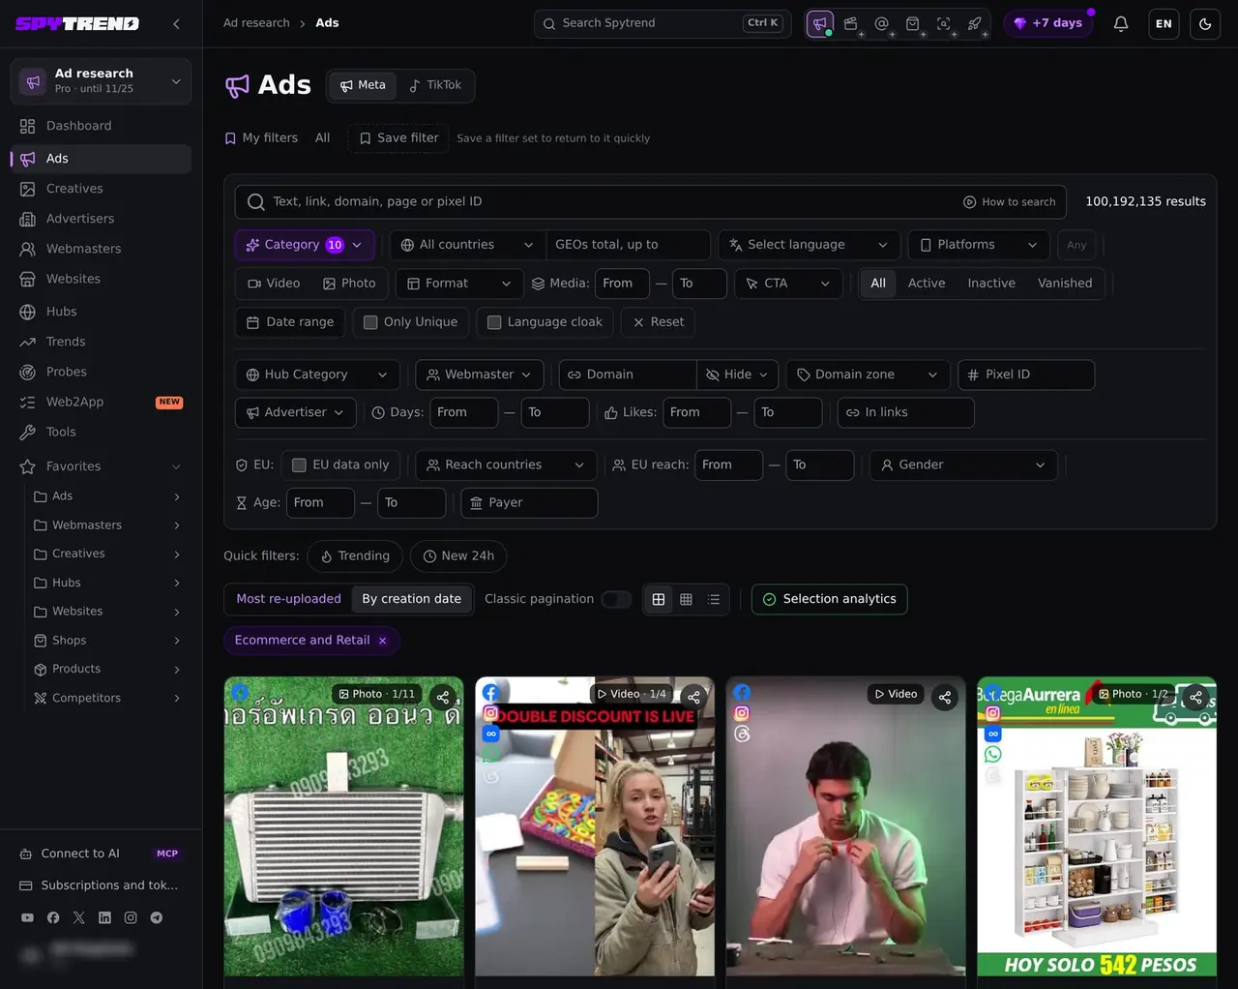Expand the All countries dropdown
1238x989 pixels.
click(467, 245)
